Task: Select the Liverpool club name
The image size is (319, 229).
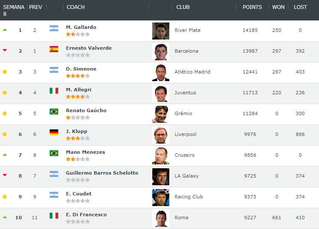Action: coord(186,134)
